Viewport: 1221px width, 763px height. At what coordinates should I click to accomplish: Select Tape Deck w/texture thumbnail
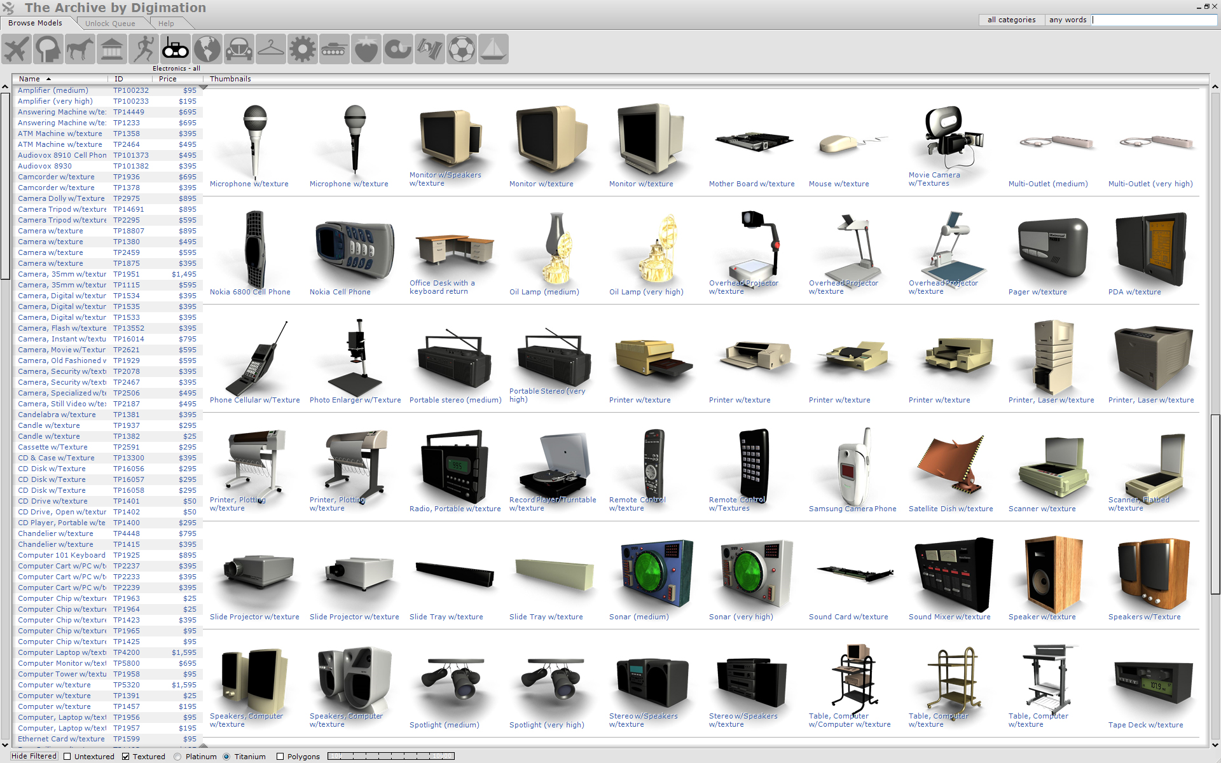click(x=1152, y=683)
